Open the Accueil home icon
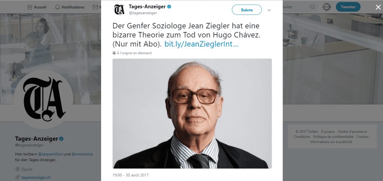 pyautogui.click(x=30, y=7)
